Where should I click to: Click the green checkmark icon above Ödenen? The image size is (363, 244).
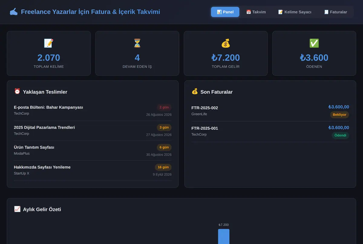(x=314, y=43)
